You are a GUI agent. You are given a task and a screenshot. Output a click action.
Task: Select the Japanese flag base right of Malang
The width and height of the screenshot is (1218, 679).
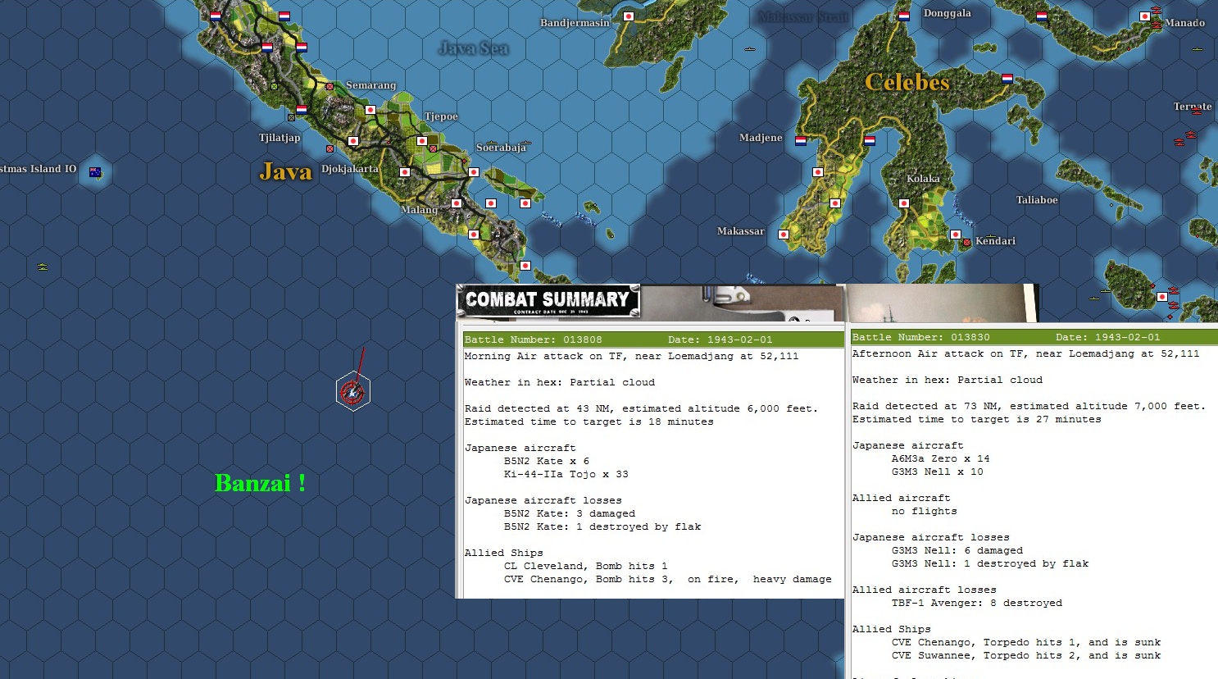coord(457,203)
